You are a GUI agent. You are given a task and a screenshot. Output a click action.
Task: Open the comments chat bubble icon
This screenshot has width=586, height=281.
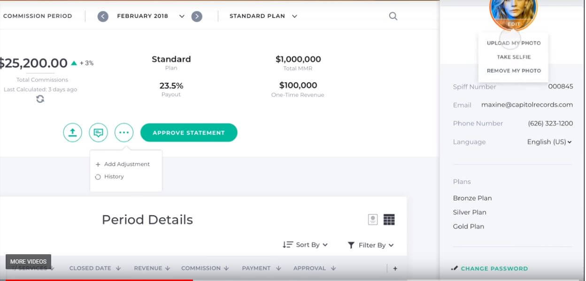point(98,133)
